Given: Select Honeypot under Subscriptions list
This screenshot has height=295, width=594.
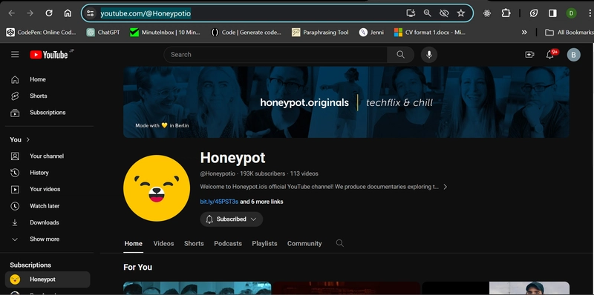Looking at the screenshot, I should (48, 279).
